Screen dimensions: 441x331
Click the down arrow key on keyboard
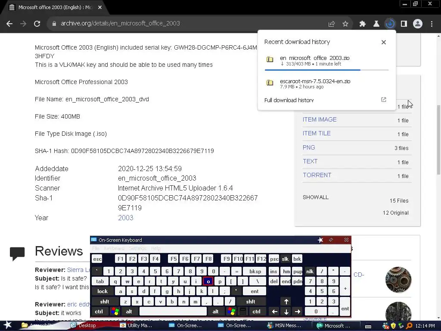(x=286, y=312)
